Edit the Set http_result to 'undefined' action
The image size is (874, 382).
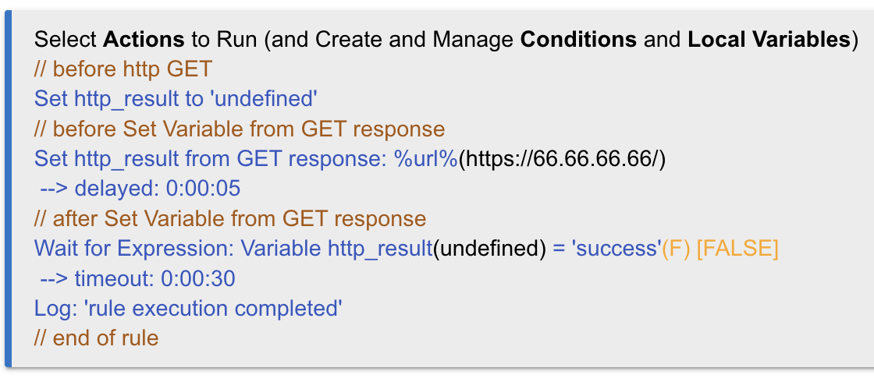[176, 99]
